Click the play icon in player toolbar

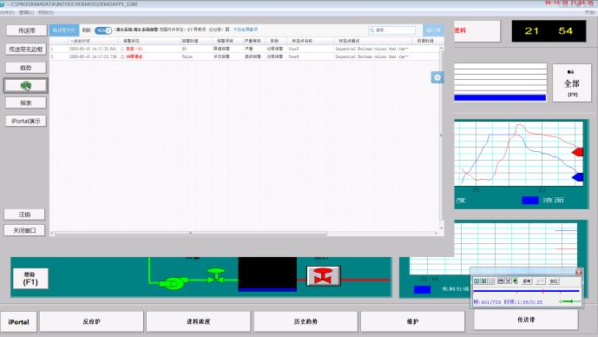coord(476,281)
